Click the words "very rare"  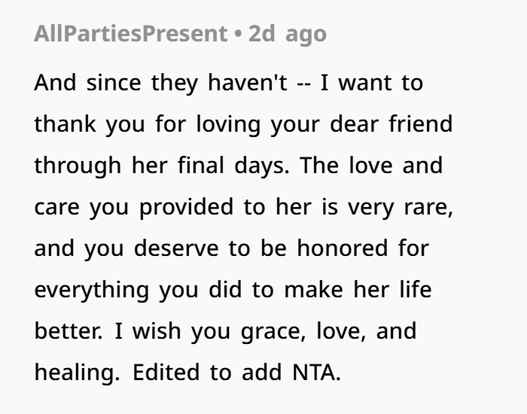399,206
